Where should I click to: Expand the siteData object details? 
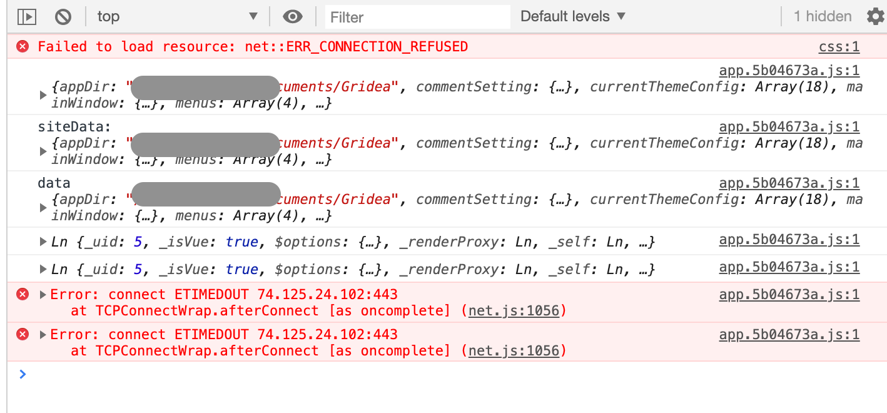43,150
